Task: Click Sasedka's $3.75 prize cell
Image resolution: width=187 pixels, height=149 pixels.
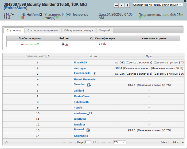Action: [x=149, y=85]
